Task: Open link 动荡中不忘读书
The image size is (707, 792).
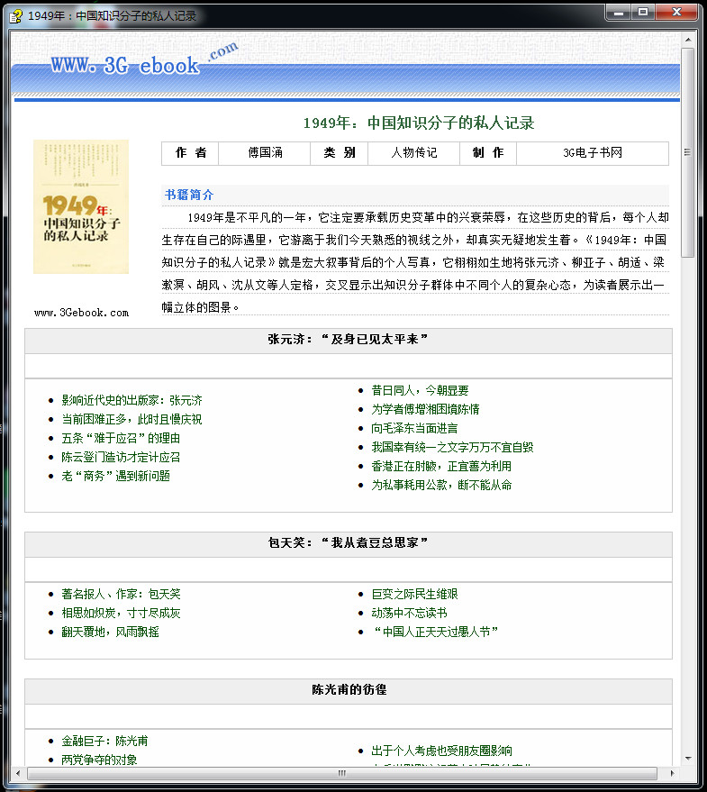Action: (410, 613)
